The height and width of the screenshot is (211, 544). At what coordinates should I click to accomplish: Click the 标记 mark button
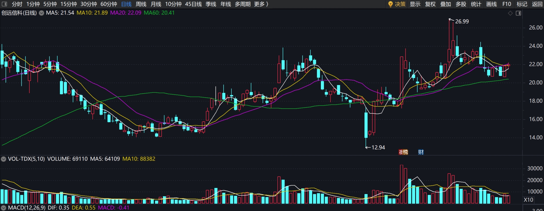pos(522,4)
